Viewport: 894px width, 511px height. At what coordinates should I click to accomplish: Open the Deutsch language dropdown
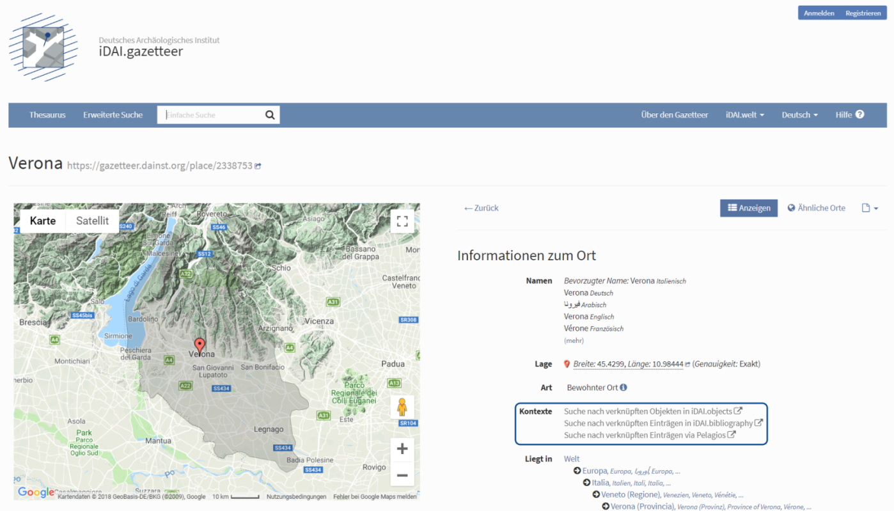[799, 115]
